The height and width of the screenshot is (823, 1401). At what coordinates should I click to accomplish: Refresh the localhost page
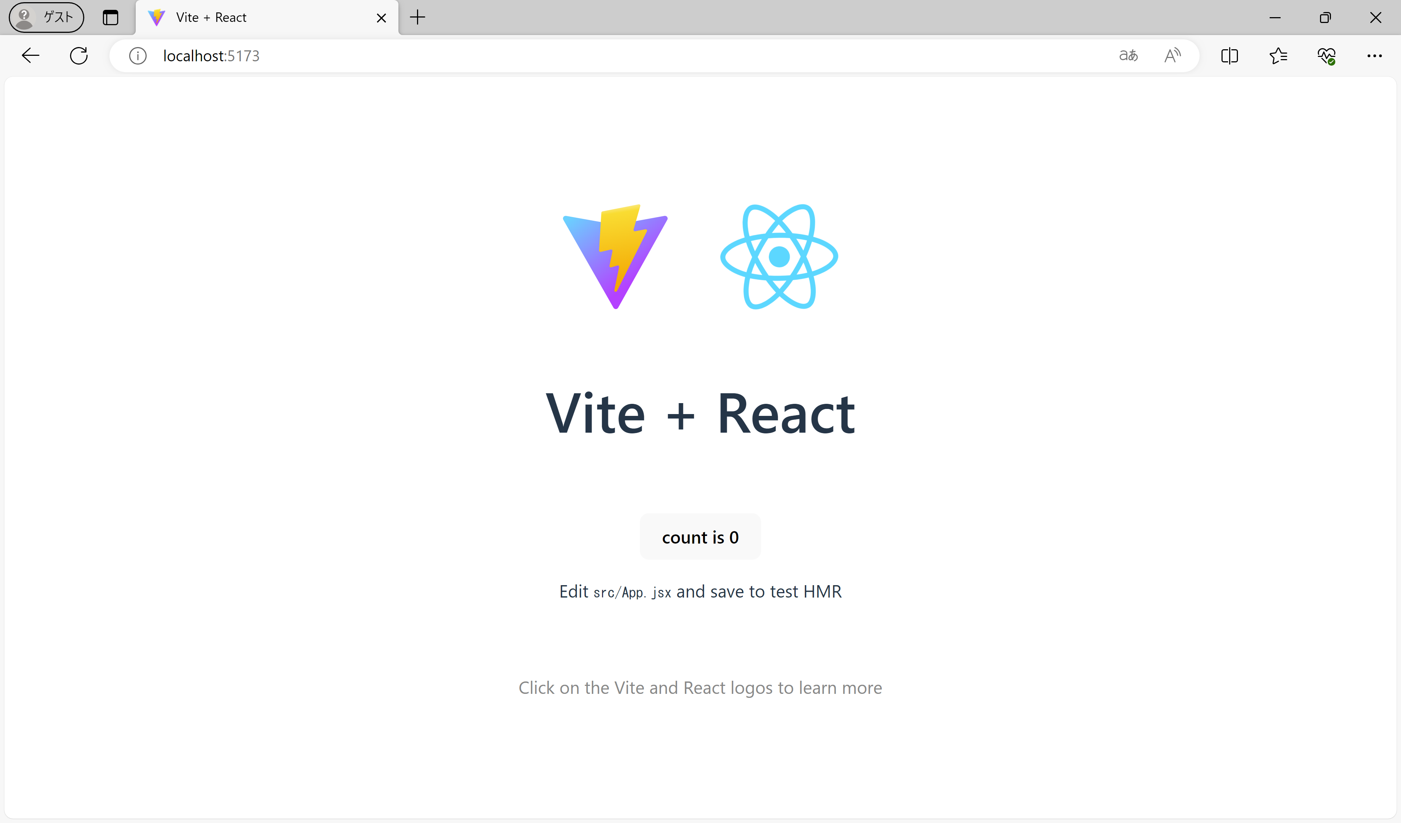point(79,55)
